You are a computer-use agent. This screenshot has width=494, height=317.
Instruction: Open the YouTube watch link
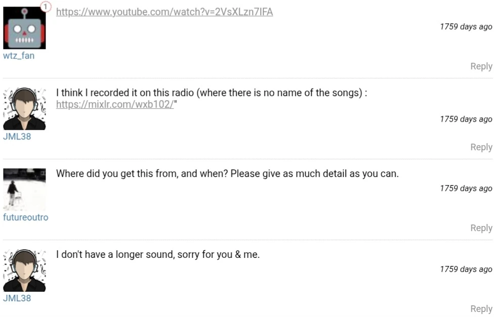tap(164, 12)
